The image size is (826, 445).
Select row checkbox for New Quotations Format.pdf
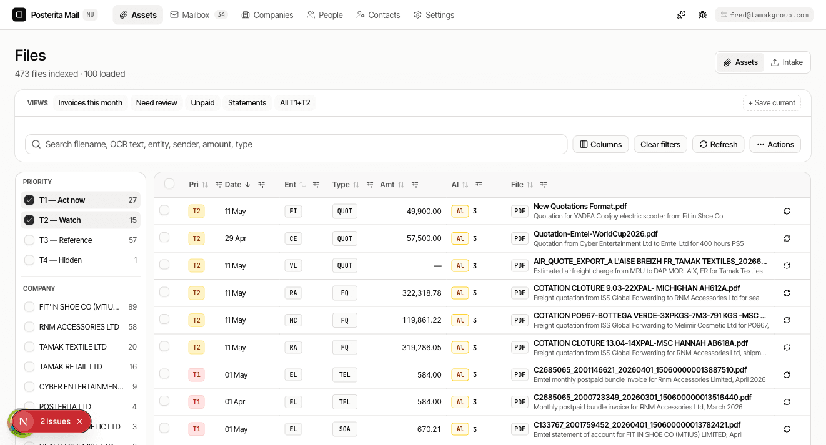click(164, 210)
